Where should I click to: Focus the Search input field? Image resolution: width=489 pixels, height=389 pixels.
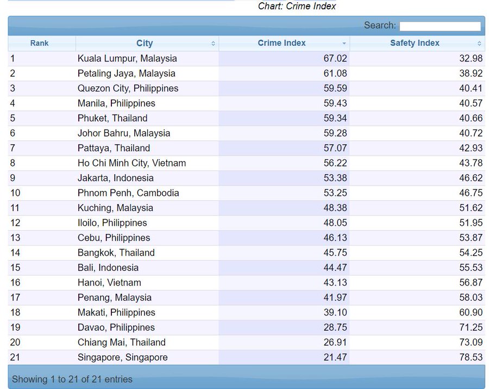(440, 26)
